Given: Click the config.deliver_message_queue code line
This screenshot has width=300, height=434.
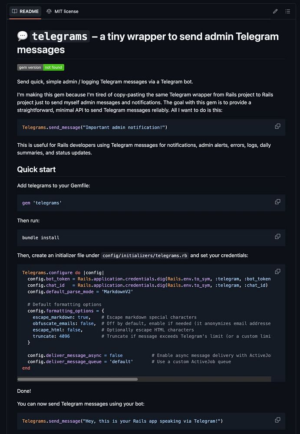Looking at the screenshot, I should click(x=80, y=362).
